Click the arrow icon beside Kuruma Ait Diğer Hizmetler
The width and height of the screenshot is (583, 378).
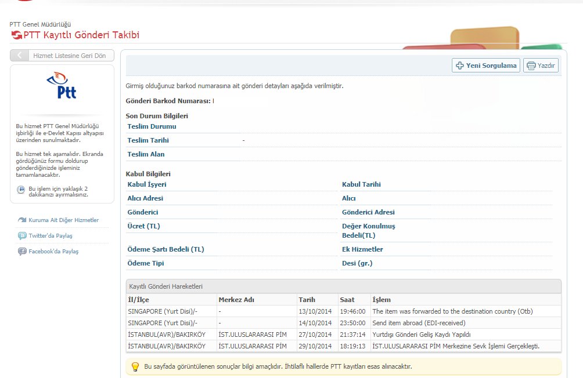click(x=22, y=220)
